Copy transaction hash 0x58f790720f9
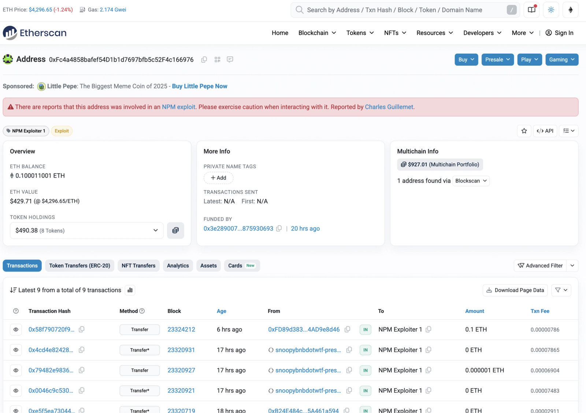 (x=82, y=329)
